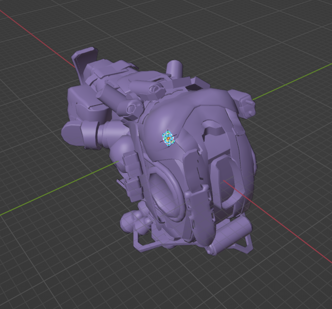The height and width of the screenshot is (309, 332).
Task: Click the green Y axis line left of the model
Action: click(x=59, y=189)
